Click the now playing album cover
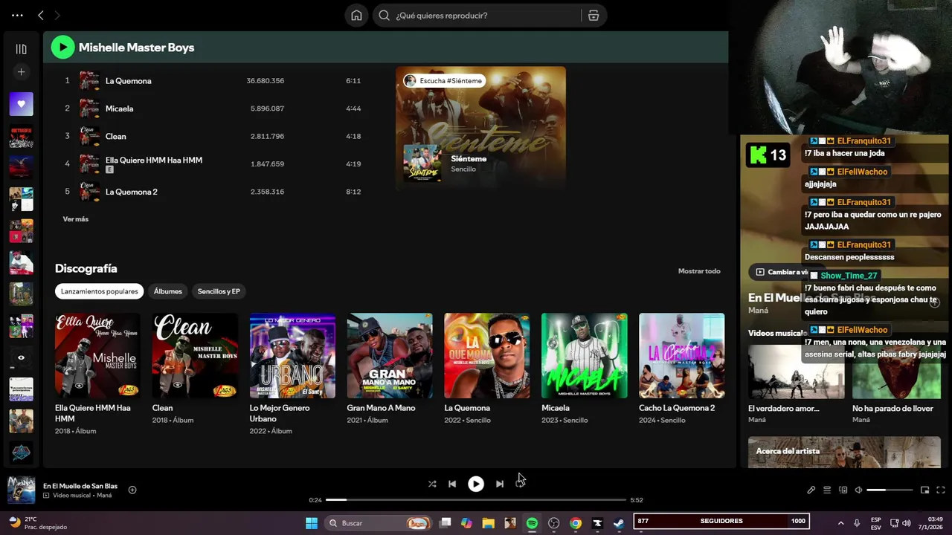 (21, 490)
